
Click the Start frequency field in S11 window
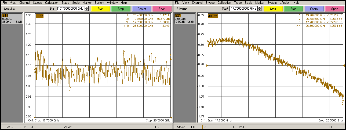71,9
